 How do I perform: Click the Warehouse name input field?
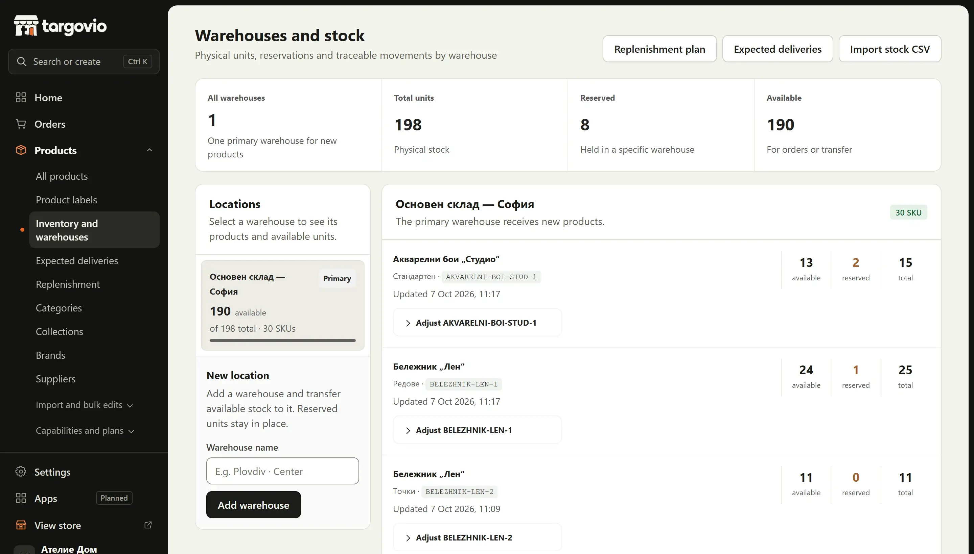coord(282,471)
